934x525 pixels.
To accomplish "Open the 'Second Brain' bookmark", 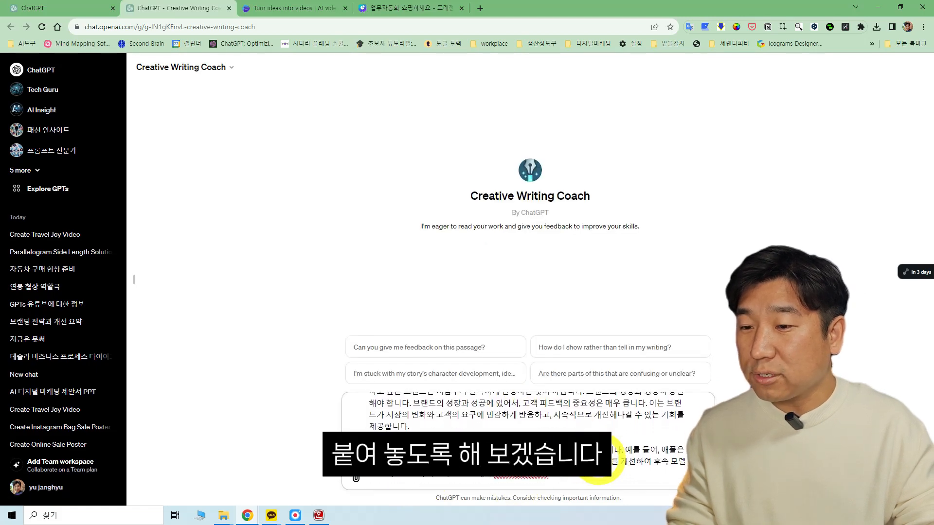I will tap(141, 43).
